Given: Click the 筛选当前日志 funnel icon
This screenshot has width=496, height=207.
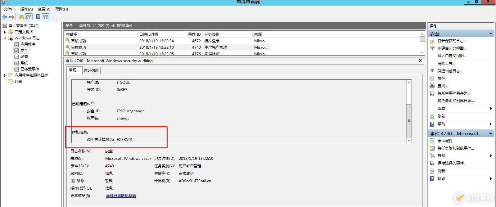Looking at the screenshot, I should pyautogui.click(x=432, y=71).
